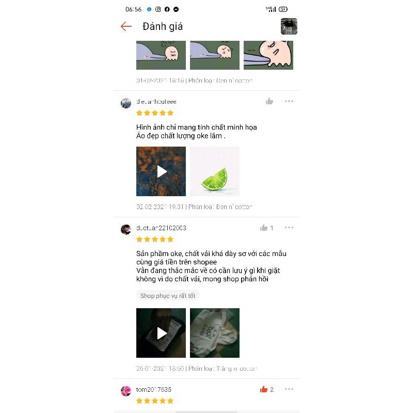Open tom2017635's rose profile avatar

(126, 391)
